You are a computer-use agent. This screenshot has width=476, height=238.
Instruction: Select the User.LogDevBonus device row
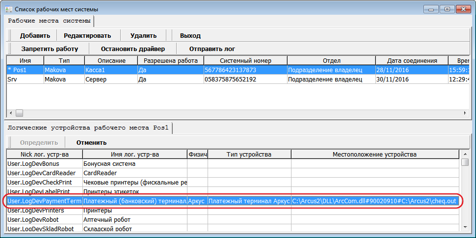click(x=44, y=163)
